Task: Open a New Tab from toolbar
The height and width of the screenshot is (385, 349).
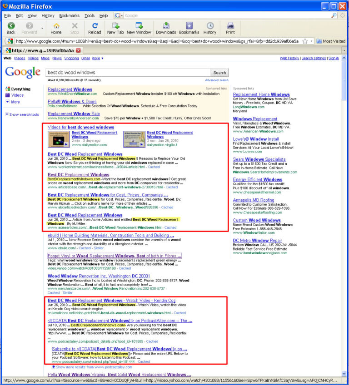Action: tap(115, 26)
